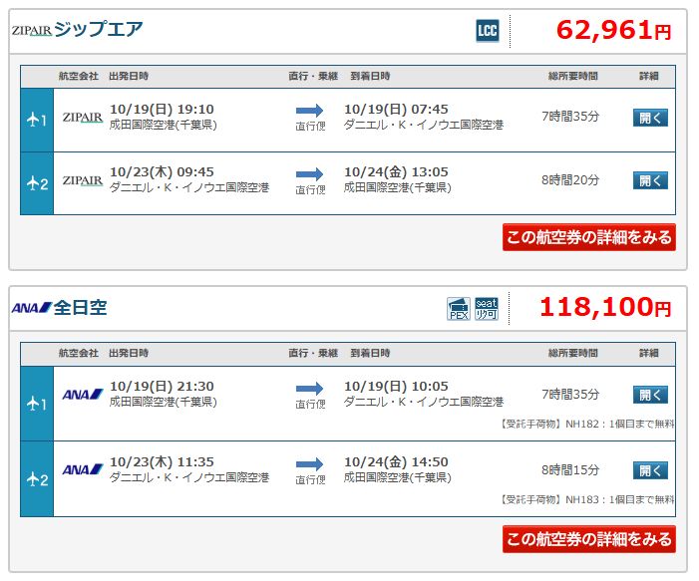The width and height of the screenshot is (699, 581).
Task: Select the plane 2 segment marker for ANA
Action: (37, 479)
